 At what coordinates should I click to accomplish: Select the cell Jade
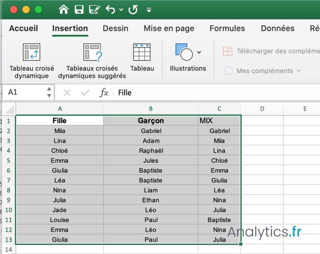(x=60, y=210)
